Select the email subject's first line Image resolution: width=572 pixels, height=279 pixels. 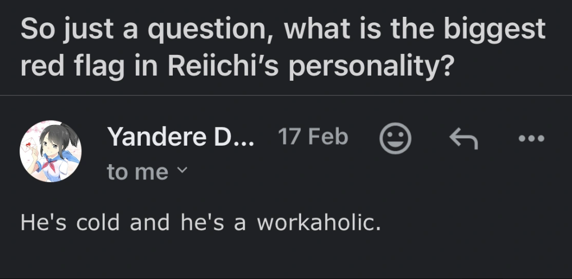(283, 30)
